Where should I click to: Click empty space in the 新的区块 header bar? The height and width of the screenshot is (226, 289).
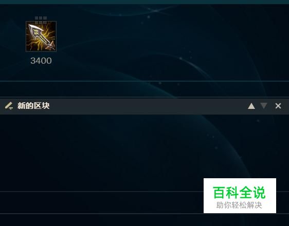pyautogui.click(x=148, y=106)
